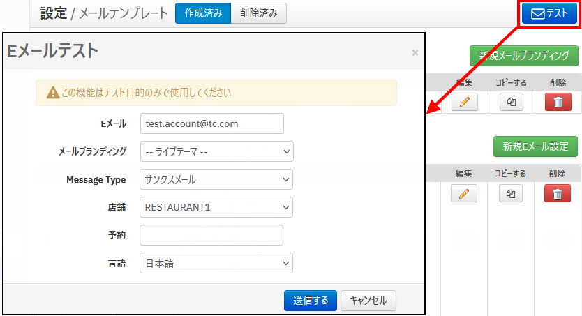Viewport: 582px width, 316px height.
Task: Click the red trash icon in Email settings row
Action: pyautogui.click(x=558, y=193)
